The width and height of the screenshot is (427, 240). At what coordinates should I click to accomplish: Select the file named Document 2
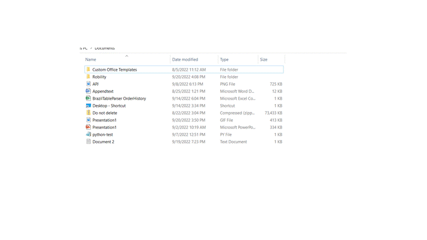pyautogui.click(x=103, y=142)
